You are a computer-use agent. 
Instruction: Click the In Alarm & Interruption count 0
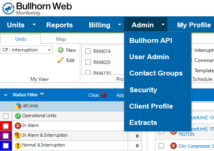(137, 136)
